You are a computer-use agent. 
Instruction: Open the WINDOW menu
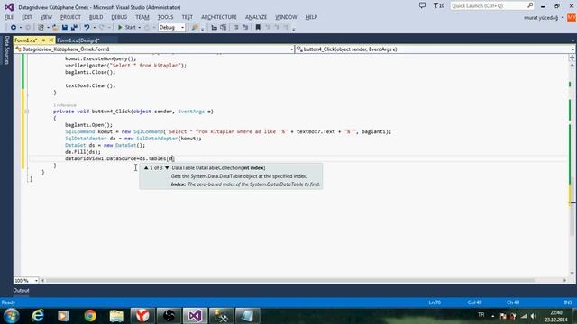[x=286, y=17]
